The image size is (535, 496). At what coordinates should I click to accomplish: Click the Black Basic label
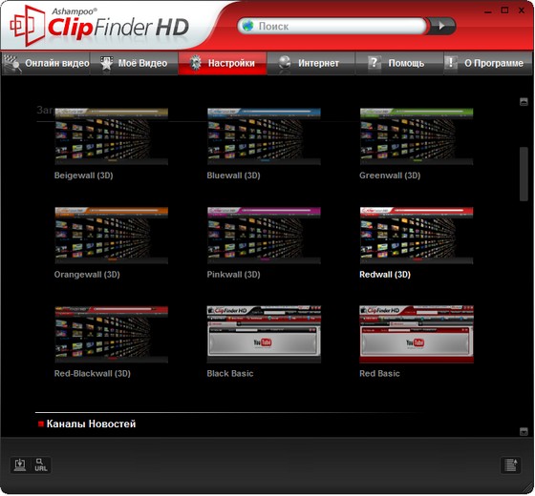point(230,373)
